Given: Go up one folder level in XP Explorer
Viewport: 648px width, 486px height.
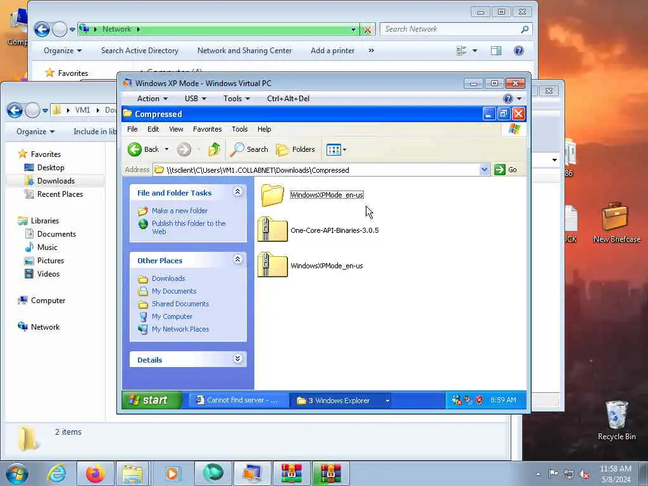Looking at the screenshot, I should click(x=214, y=149).
